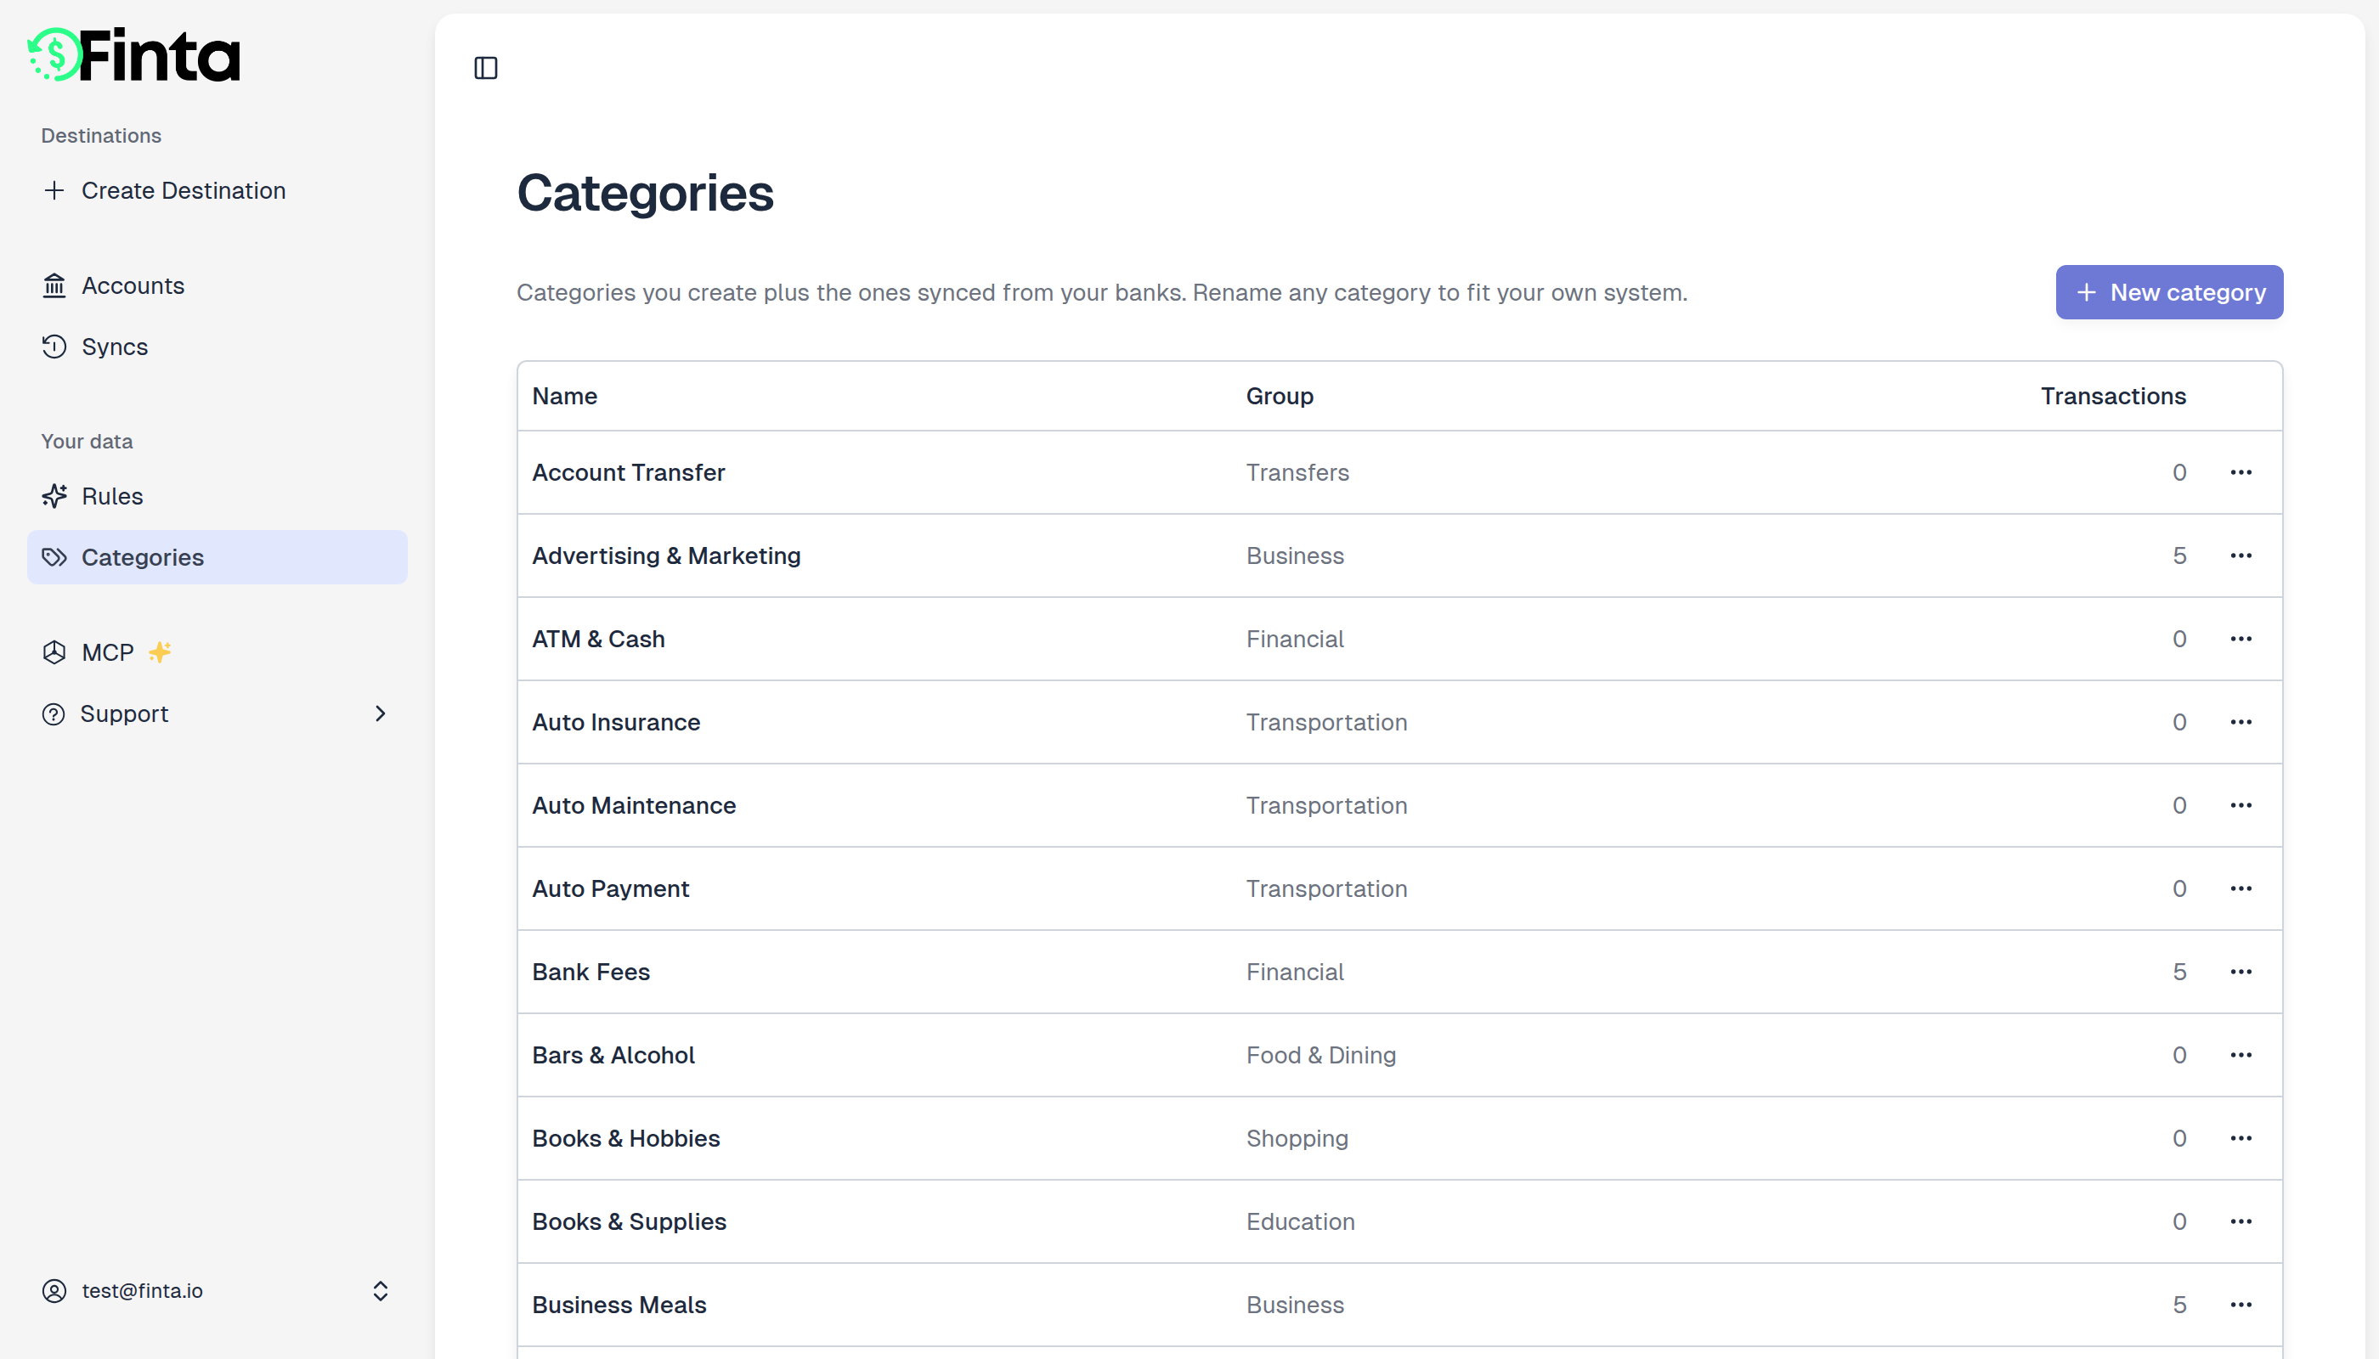Open the MCP section
The width and height of the screenshot is (2379, 1359).
[218, 652]
